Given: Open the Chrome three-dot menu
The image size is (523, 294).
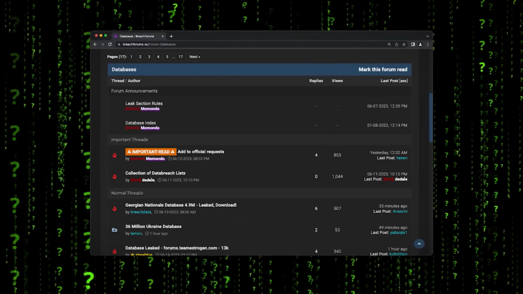Looking at the screenshot, I should tap(427, 44).
